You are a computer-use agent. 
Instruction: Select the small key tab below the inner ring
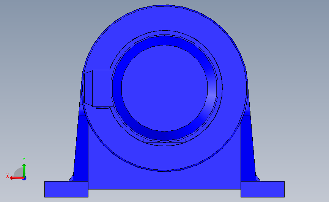(x=165, y=141)
